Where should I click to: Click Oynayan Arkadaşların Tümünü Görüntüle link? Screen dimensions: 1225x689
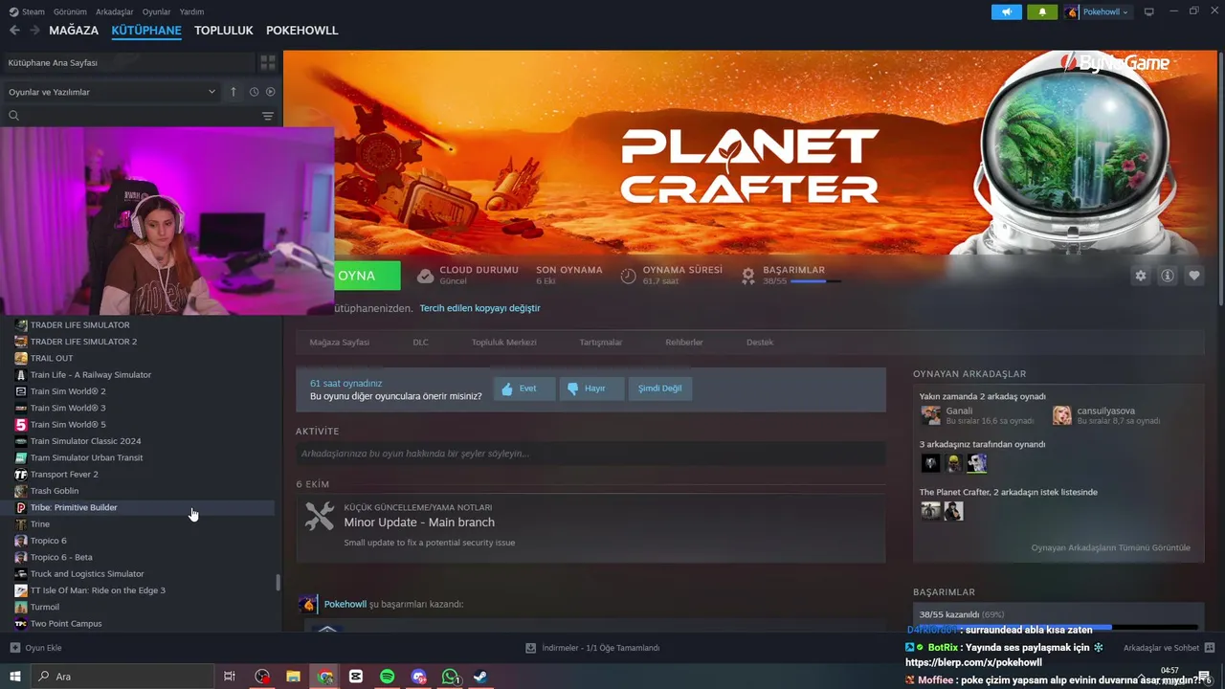point(1110,547)
